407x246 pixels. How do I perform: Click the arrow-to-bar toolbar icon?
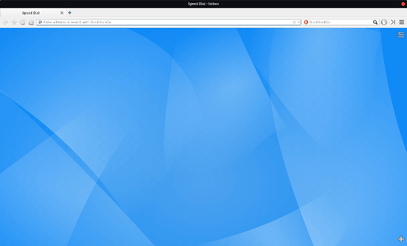coord(393,22)
